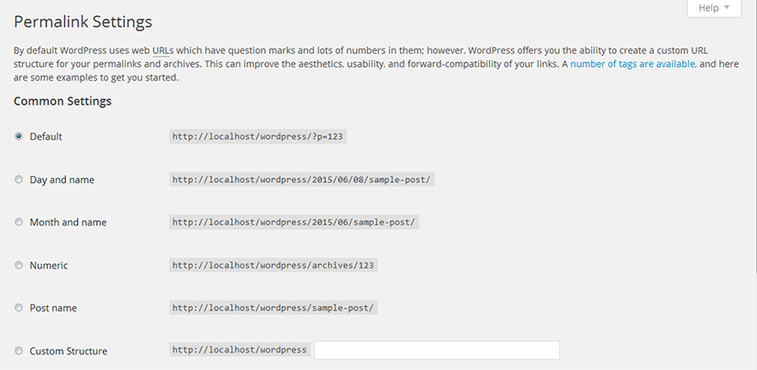Select the Default permalink radio button

(x=19, y=136)
